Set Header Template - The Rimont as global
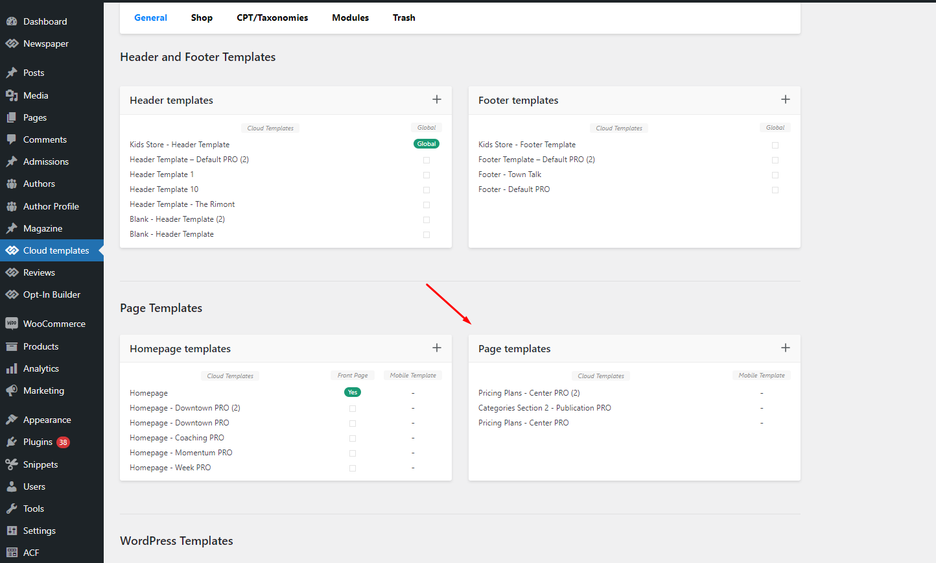 [x=427, y=204]
